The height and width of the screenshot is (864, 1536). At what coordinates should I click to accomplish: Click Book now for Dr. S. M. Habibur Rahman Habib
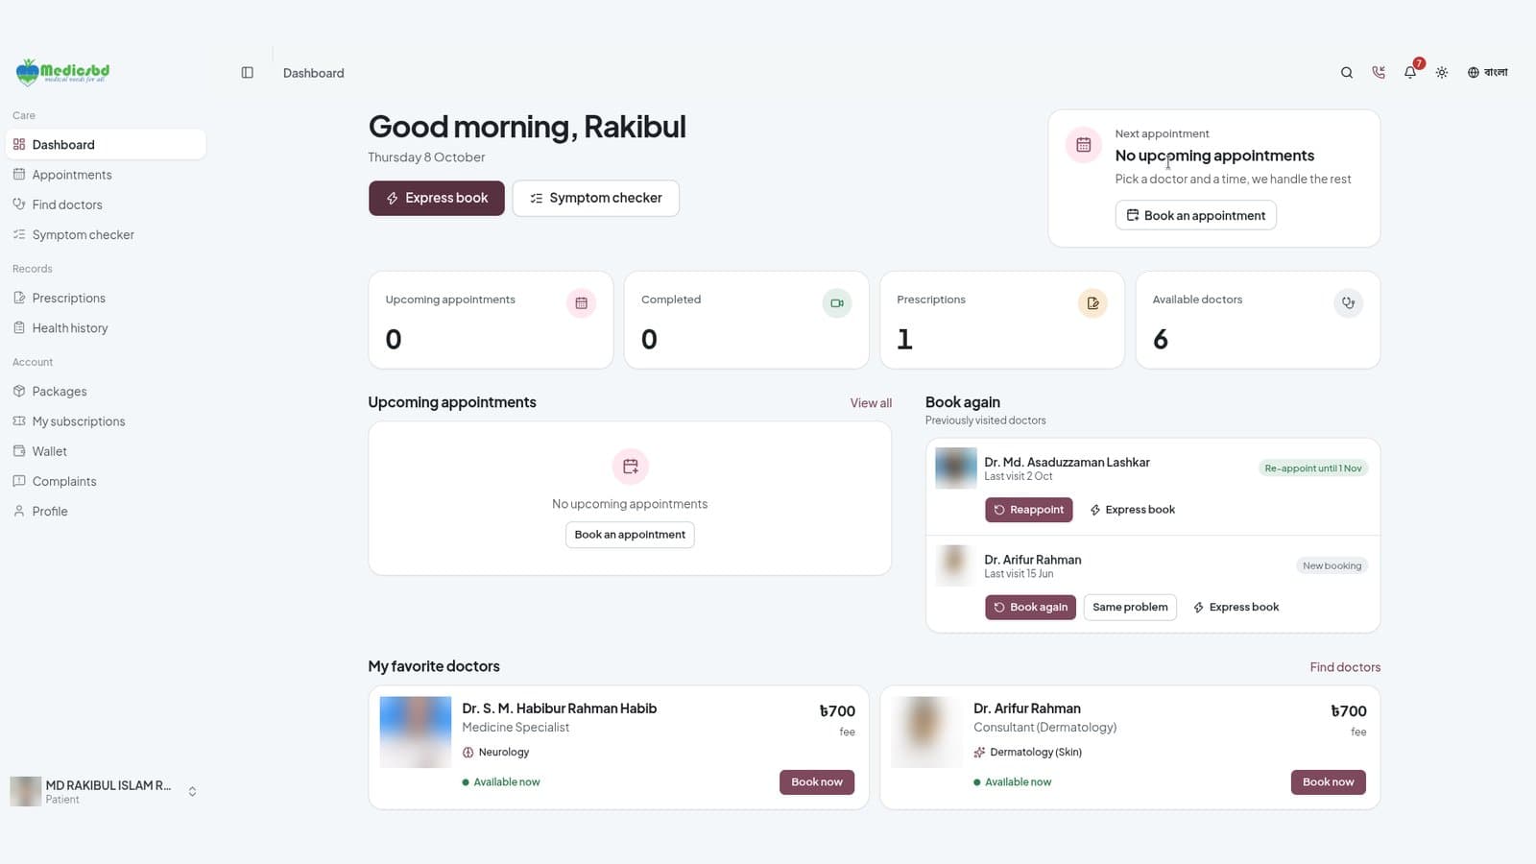pyautogui.click(x=817, y=782)
